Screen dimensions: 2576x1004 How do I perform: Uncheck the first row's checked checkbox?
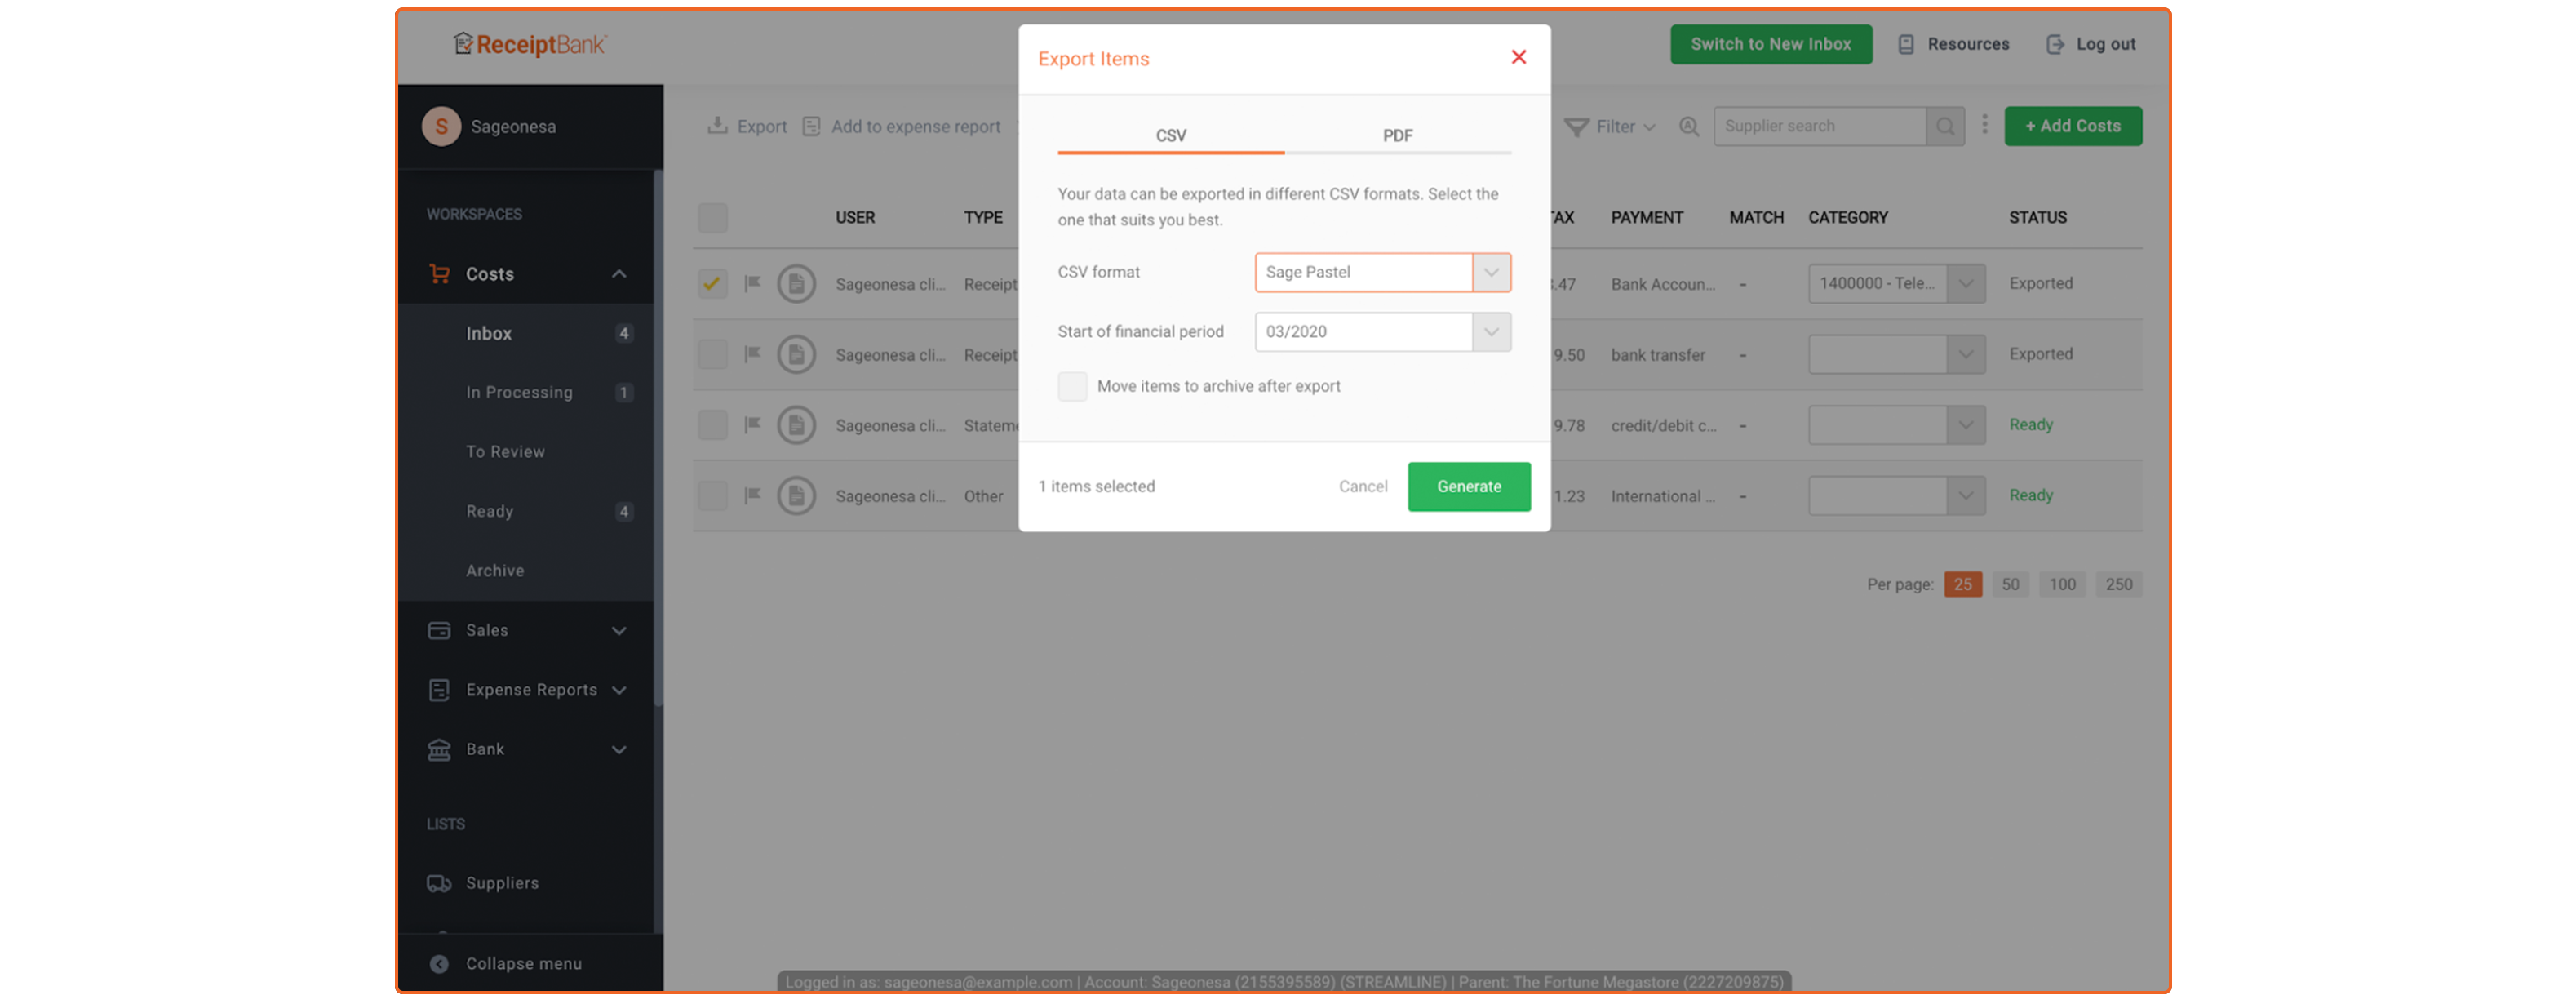[712, 284]
